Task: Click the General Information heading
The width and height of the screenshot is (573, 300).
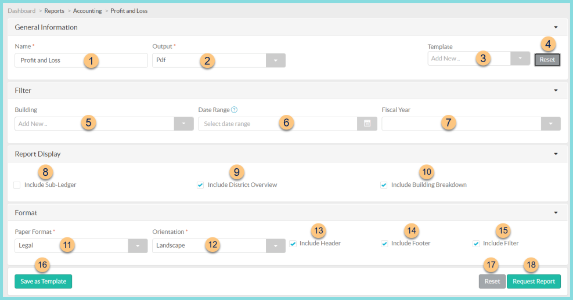Action: 46,27
